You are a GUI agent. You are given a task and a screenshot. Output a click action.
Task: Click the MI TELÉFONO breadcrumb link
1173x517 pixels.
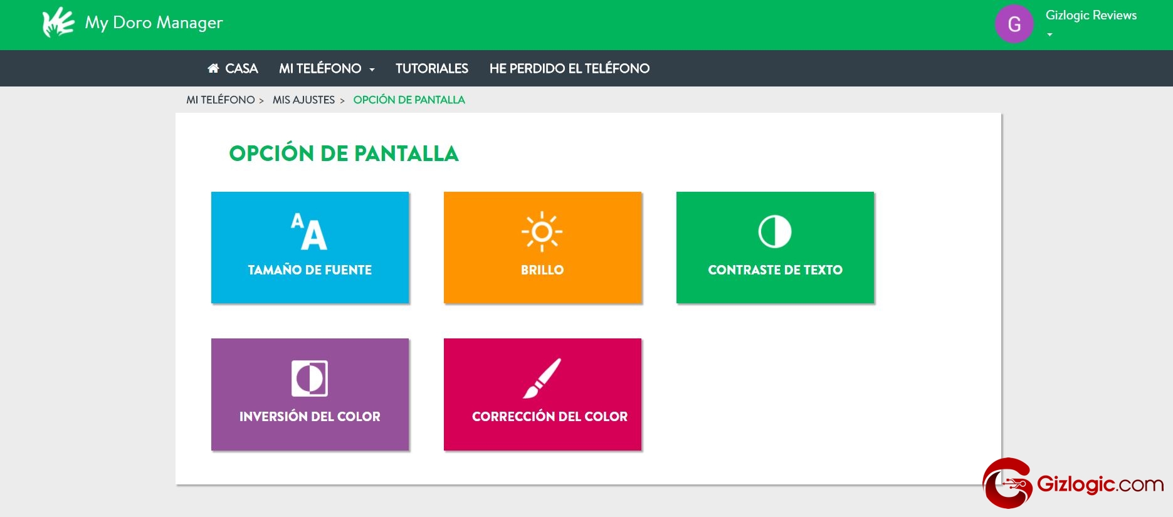coord(220,100)
